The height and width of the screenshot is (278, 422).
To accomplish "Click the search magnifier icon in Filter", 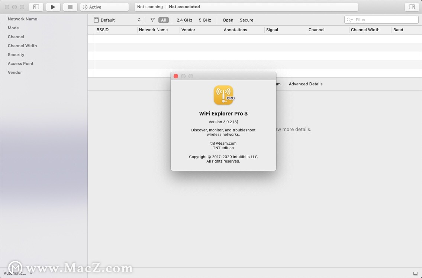I will tap(349, 20).
